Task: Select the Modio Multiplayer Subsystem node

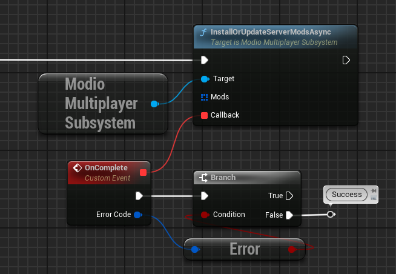Action: tap(103, 104)
